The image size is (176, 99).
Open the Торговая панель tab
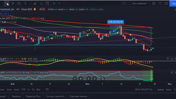pos(78,96)
